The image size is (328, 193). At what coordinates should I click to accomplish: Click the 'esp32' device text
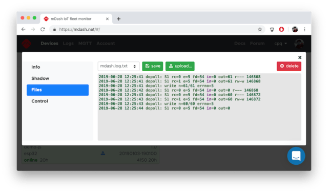click(31, 154)
